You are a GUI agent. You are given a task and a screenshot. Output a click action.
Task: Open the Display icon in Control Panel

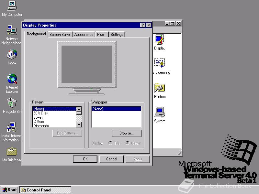(x=159, y=40)
